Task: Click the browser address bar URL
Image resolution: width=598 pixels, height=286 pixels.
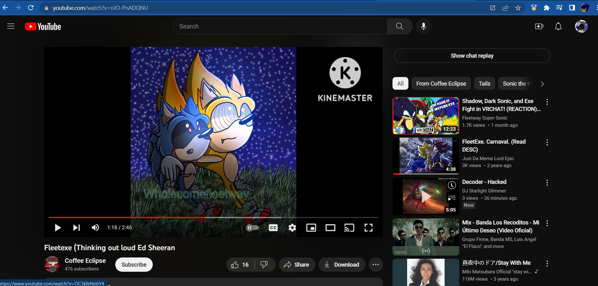Action: coord(100,8)
